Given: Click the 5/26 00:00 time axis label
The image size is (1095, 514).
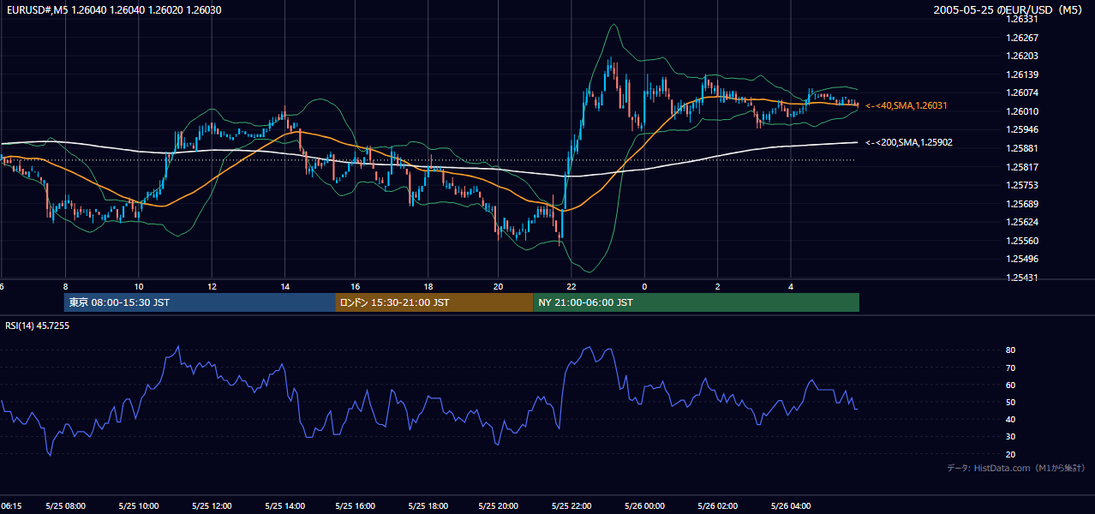Looking at the screenshot, I should click(646, 506).
